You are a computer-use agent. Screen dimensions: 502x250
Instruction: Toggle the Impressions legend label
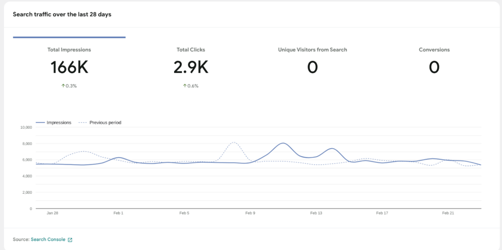(x=59, y=123)
